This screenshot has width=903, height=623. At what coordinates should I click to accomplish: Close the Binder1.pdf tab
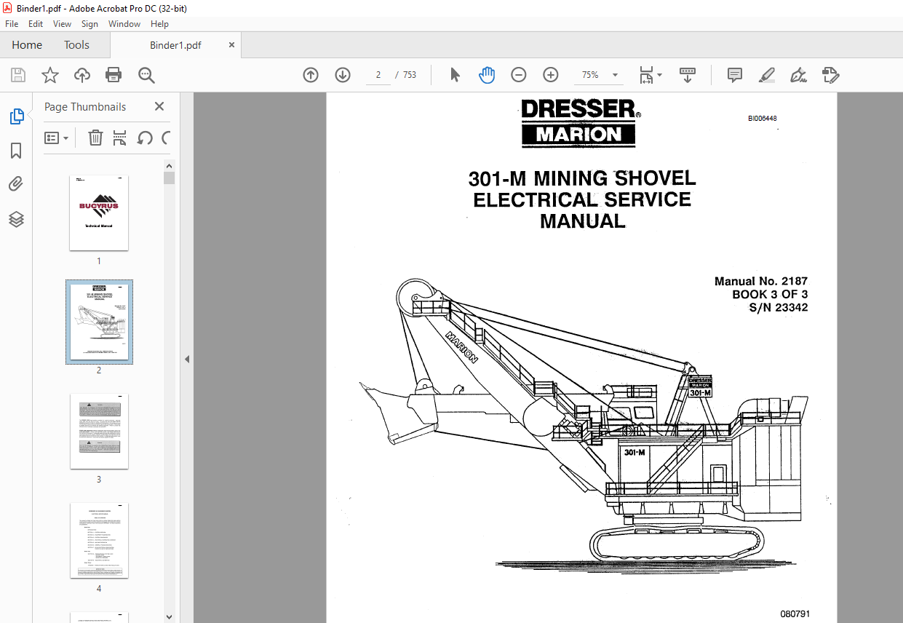coord(231,45)
